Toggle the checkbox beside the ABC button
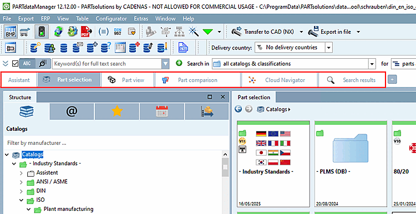The height and width of the screenshot is (214, 416). point(16,64)
